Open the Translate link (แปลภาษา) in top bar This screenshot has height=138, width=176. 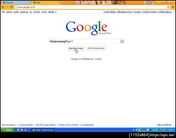24,12
